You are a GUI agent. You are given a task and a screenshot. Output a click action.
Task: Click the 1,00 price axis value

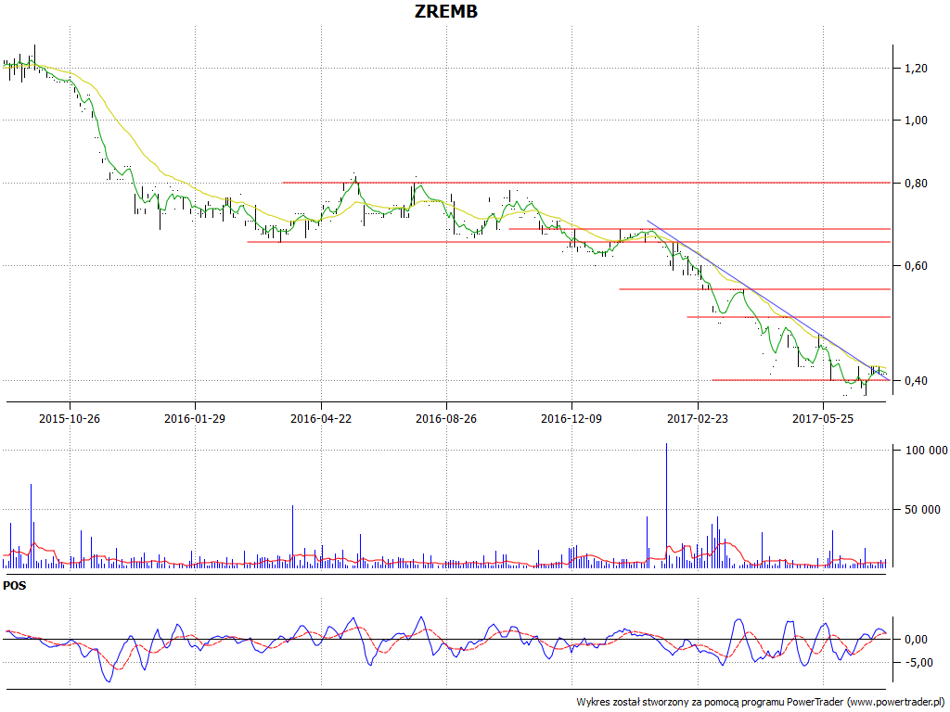(916, 121)
